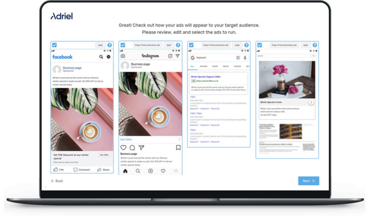This screenshot has height=218, width=375.
Task: Select the IMAGES tab in Google preview
Action: coord(203,66)
